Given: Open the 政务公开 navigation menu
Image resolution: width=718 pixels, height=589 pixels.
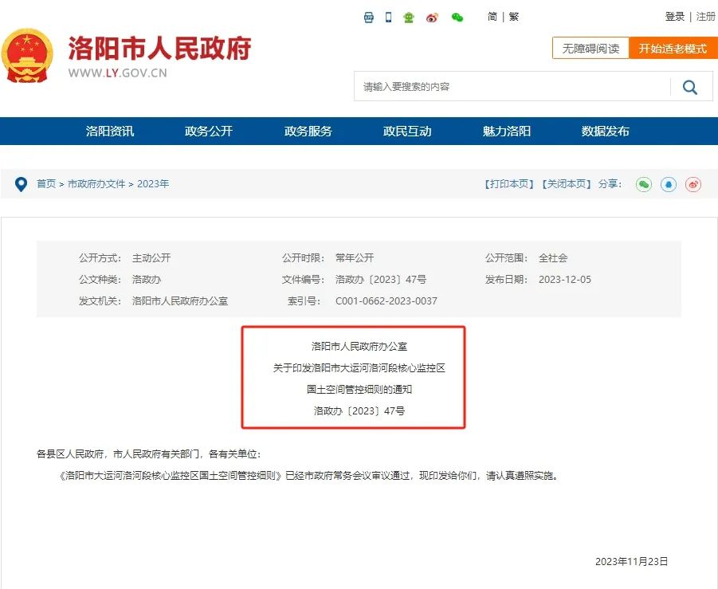Looking at the screenshot, I should (x=209, y=132).
